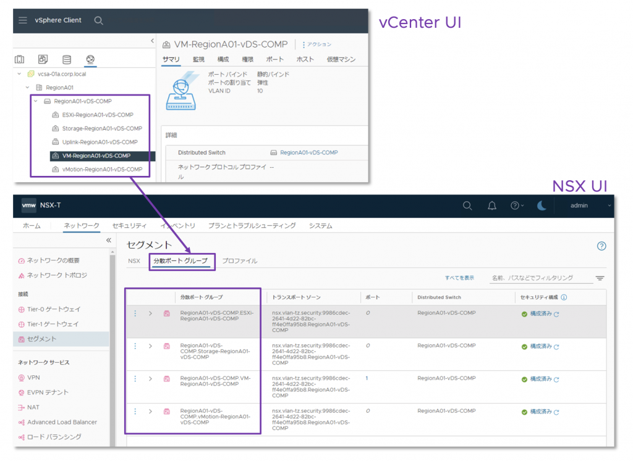Screen dimensions: 633x461
Task: Toggle the NSX dark mode moon
Action: click(x=542, y=206)
